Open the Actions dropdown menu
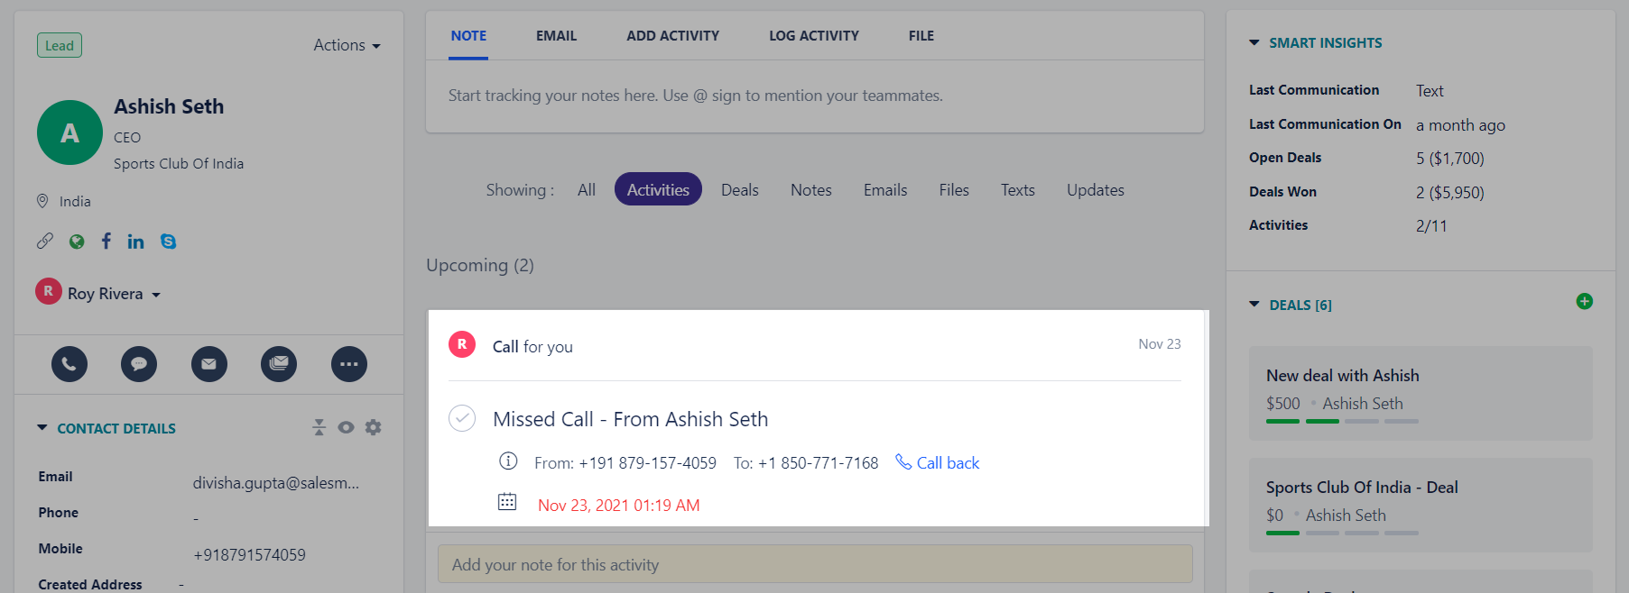1629x593 pixels. click(347, 45)
